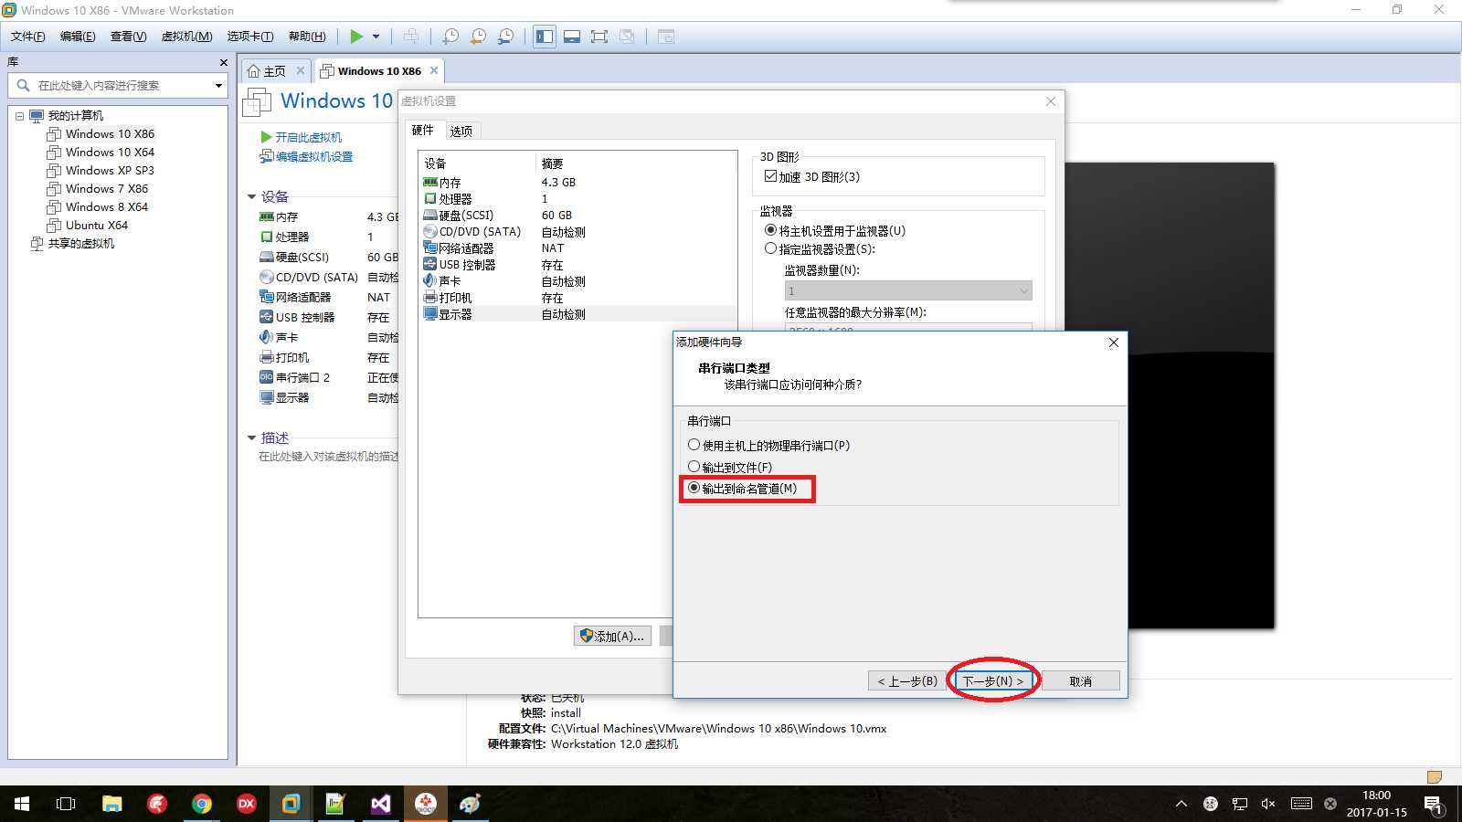Viewport: 1462px width, 822px height.
Task: Click 下一步(N) button in wizard
Action: 993,681
